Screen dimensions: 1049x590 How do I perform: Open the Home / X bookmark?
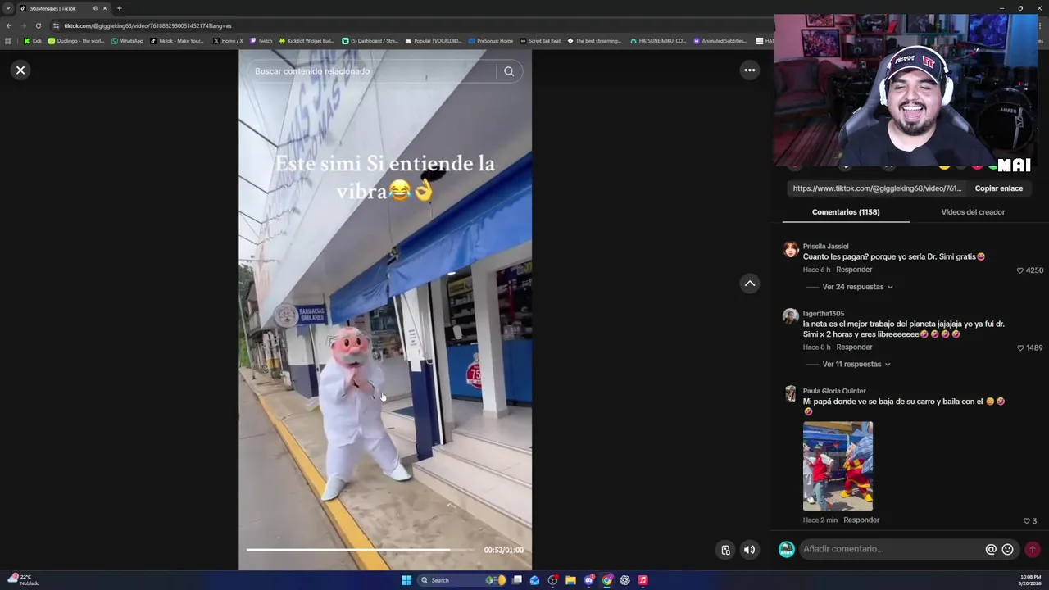point(228,41)
